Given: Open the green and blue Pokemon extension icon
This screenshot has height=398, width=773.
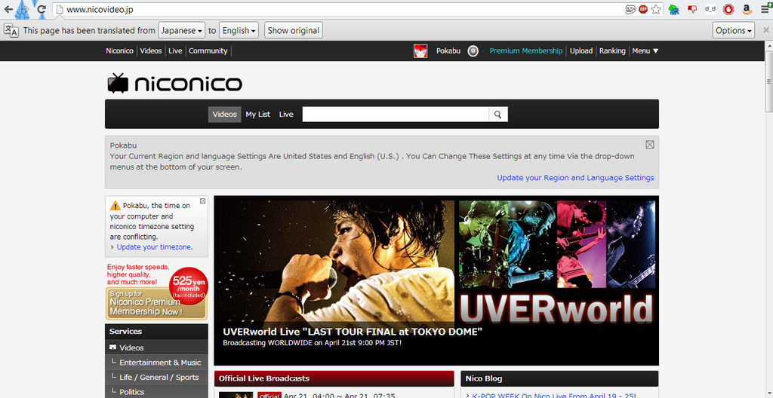Looking at the screenshot, I should point(674,9).
